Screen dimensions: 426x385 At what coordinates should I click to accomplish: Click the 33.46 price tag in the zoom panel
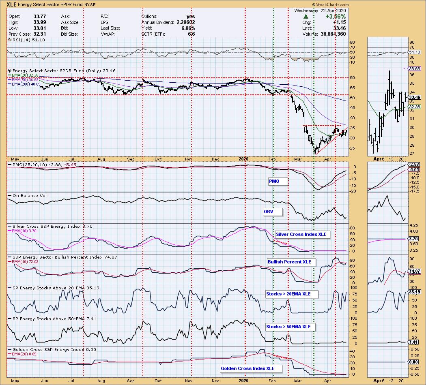414,97
